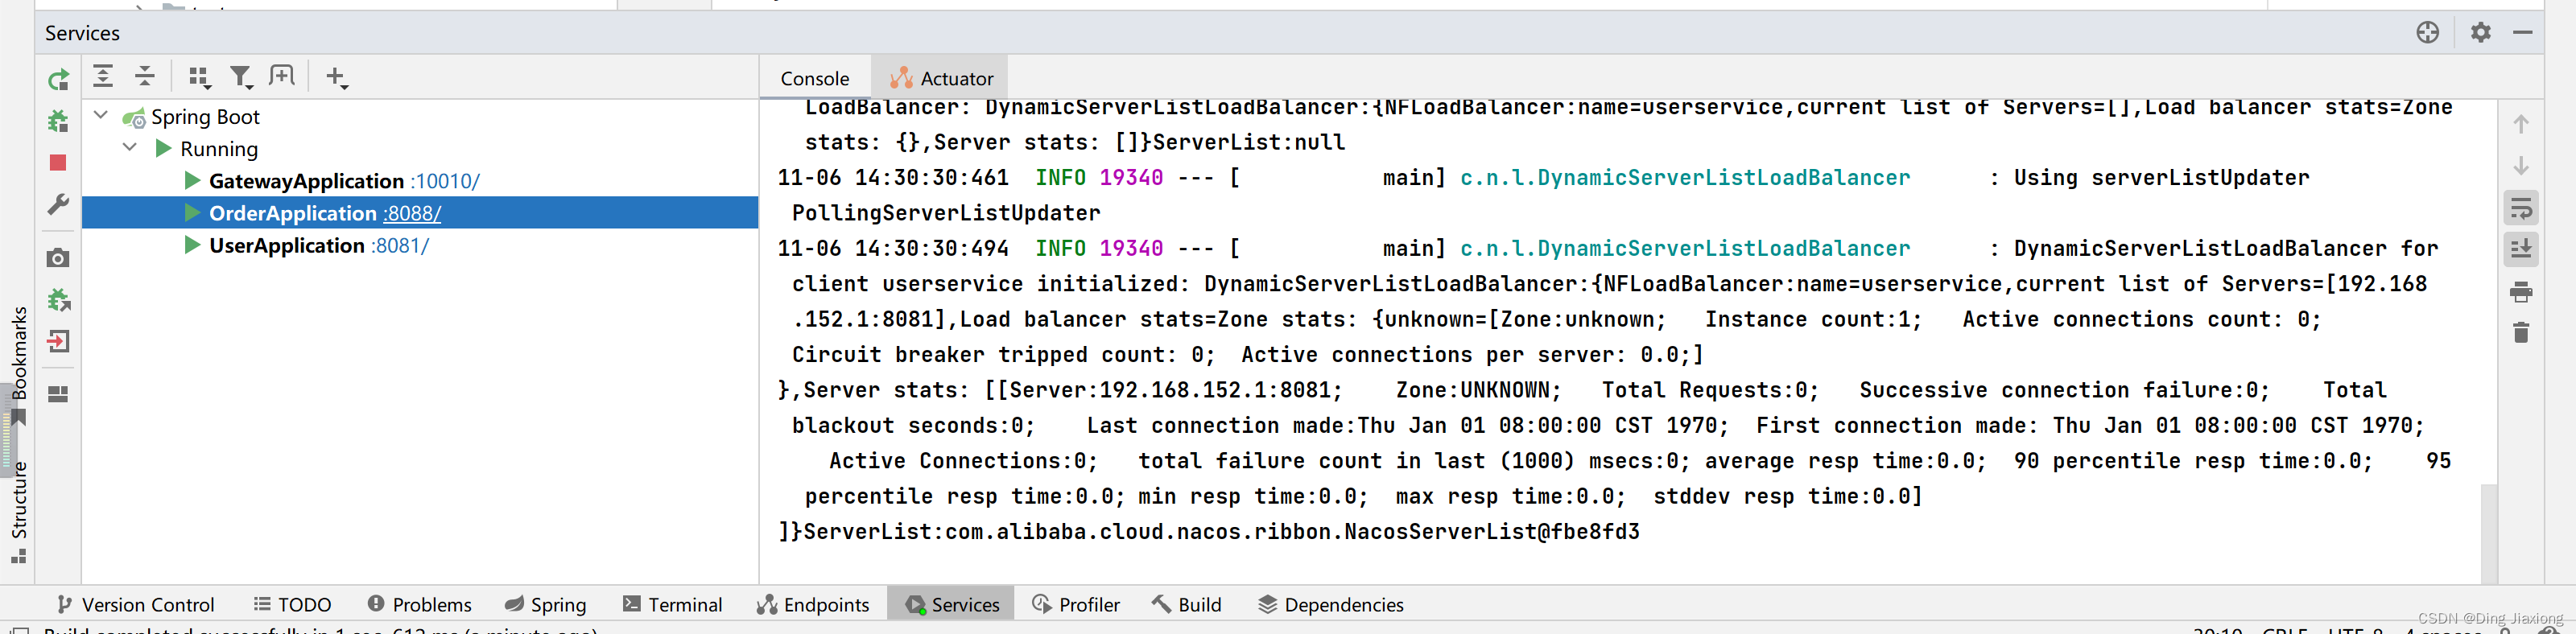
Task: Click the camera thread dump icon
Action: click(58, 258)
